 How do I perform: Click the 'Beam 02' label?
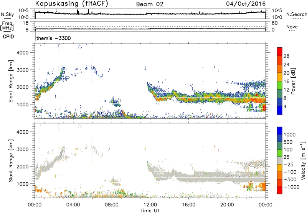point(150,4)
